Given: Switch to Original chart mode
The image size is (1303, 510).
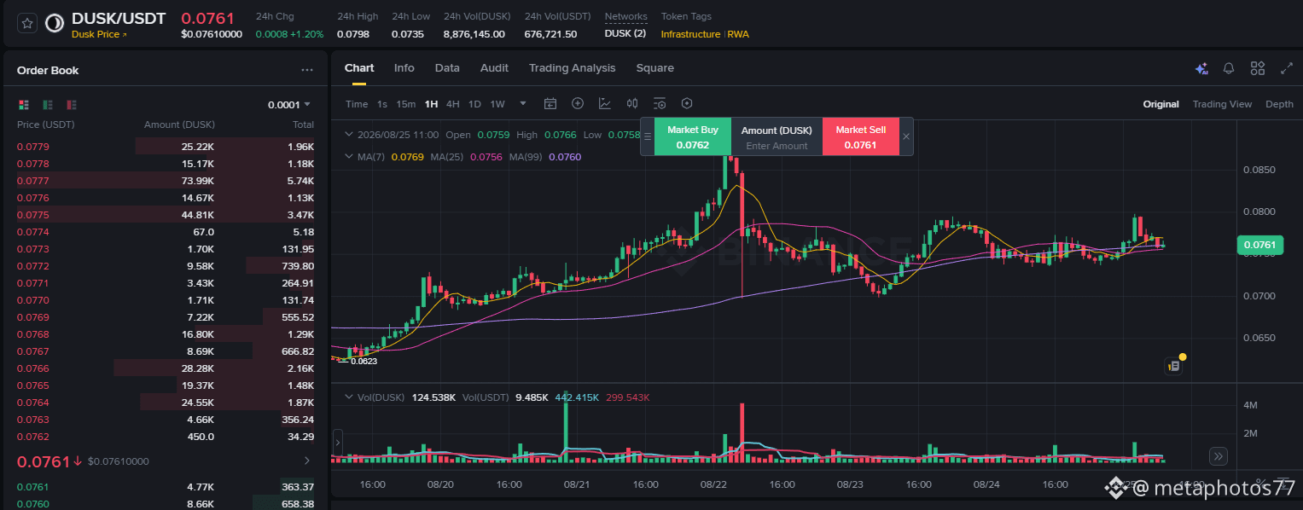Looking at the screenshot, I should point(1161,104).
